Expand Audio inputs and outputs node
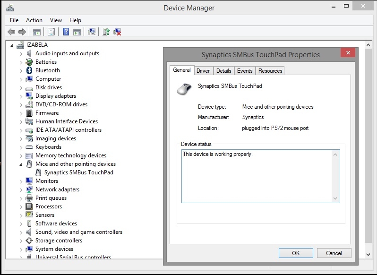This screenshot has width=377, height=275. pos(21,54)
